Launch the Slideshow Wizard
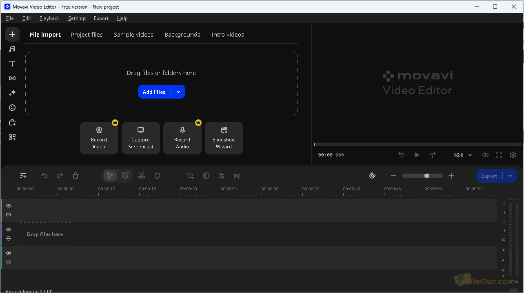This screenshot has height=293, width=524. (224, 138)
